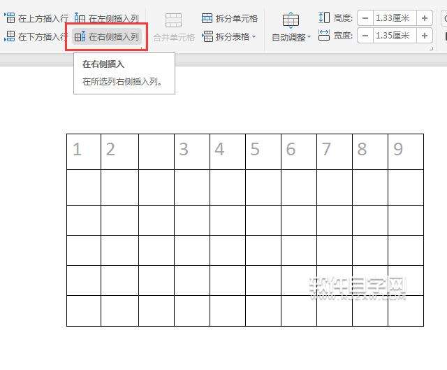Image resolution: width=447 pixels, height=370 pixels.
Task: Click the 自动调整 label text
Action: [x=288, y=37]
